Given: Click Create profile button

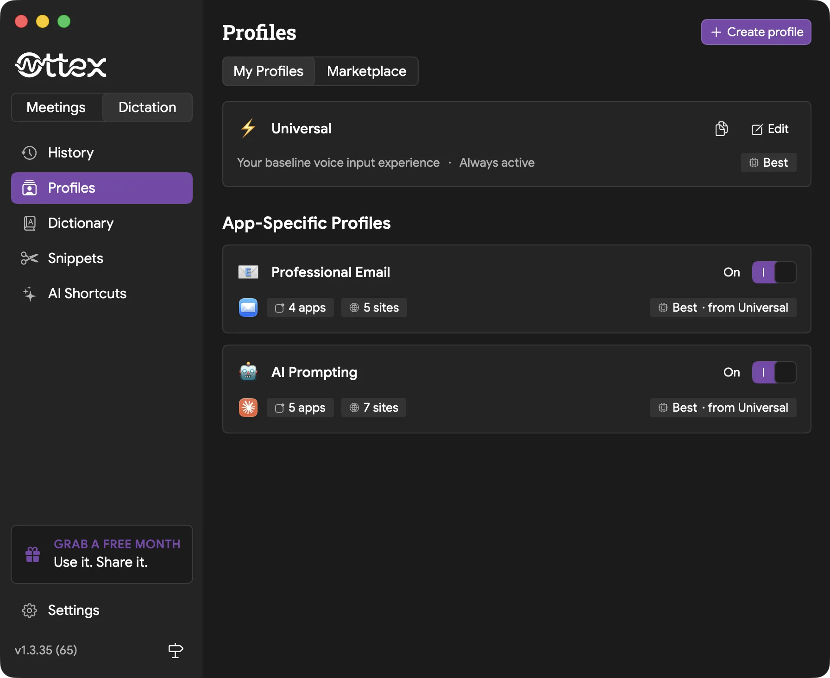Looking at the screenshot, I should point(756,32).
